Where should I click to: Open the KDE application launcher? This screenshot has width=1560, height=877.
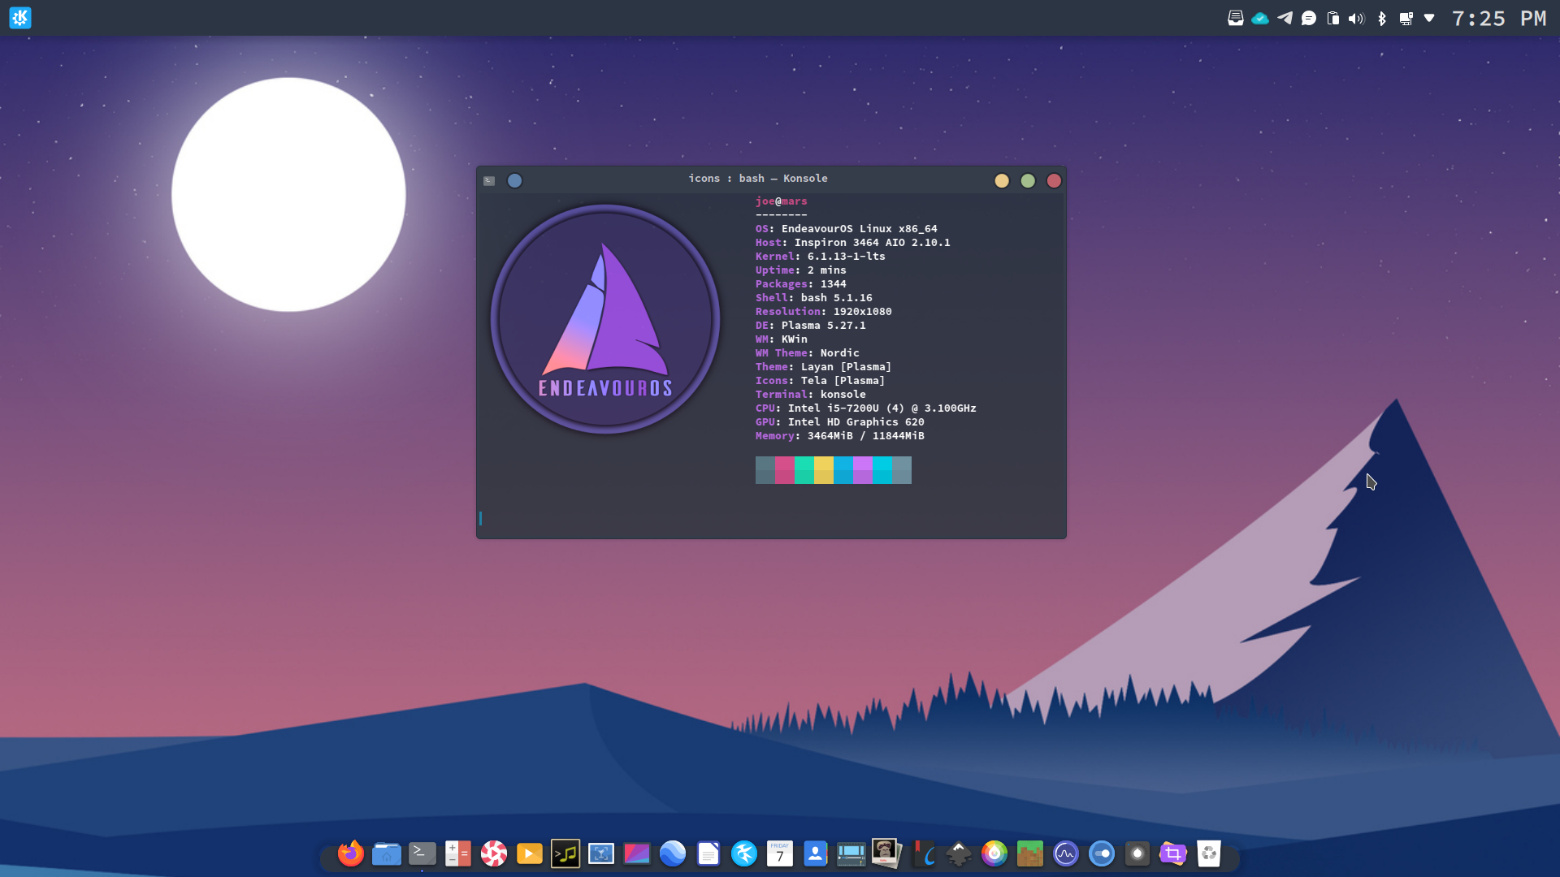20,18
